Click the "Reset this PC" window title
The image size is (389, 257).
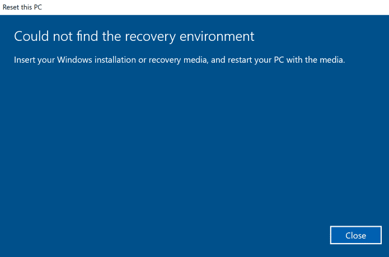pos(22,7)
